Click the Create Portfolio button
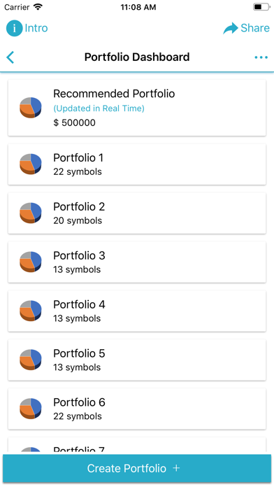The width and height of the screenshot is (274, 487). [x=137, y=468]
